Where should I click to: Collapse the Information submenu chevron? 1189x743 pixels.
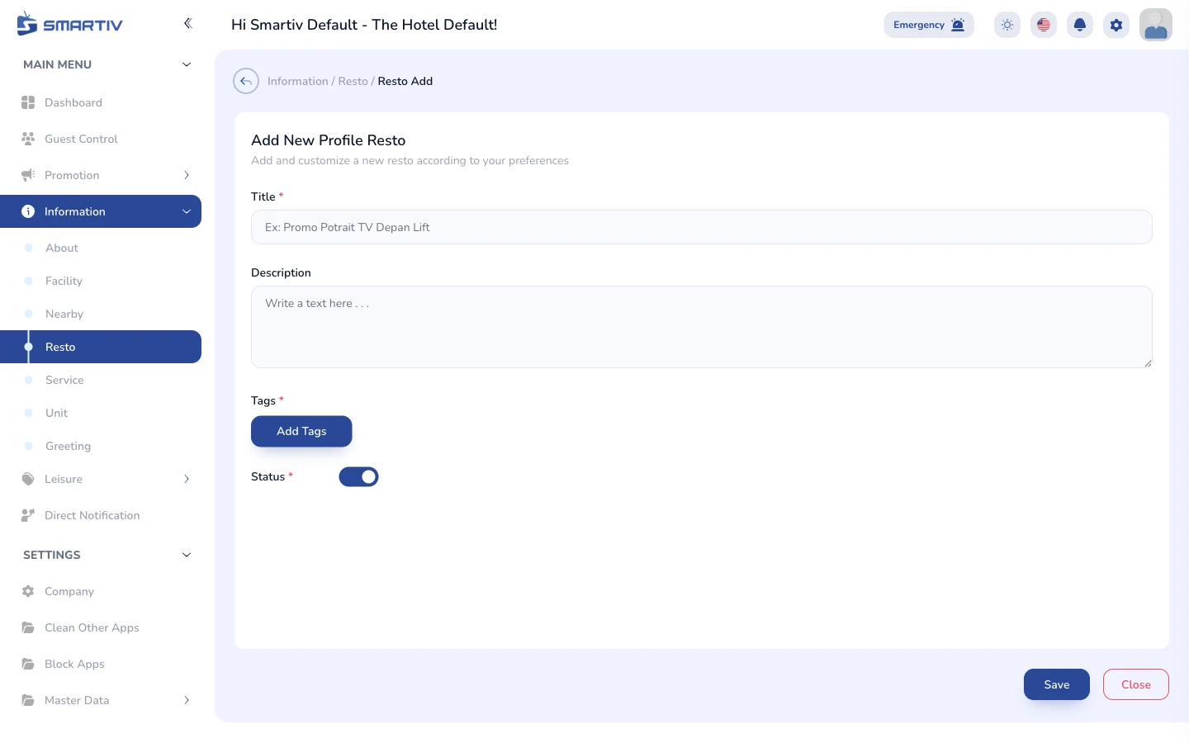click(187, 211)
